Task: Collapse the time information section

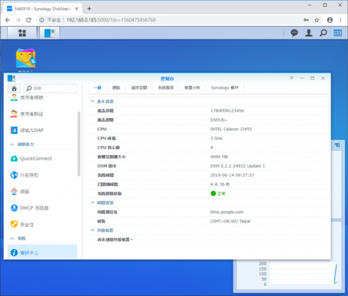Action: click(92, 202)
